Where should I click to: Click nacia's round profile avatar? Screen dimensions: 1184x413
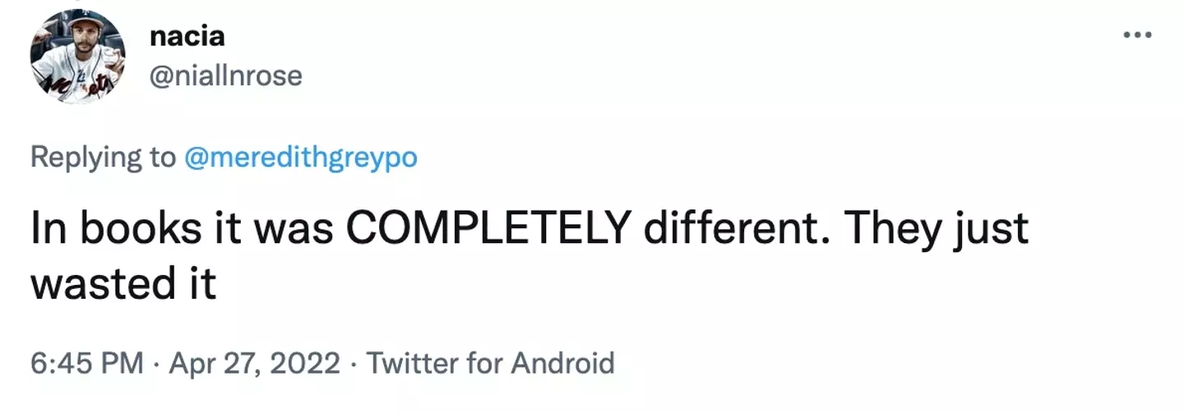[x=78, y=57]
